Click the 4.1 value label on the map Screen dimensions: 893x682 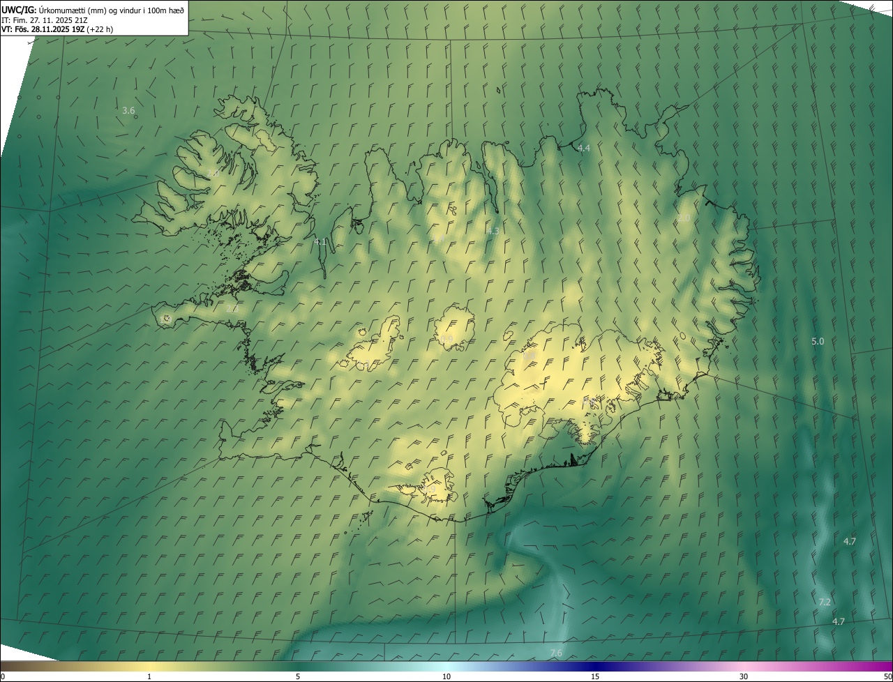(x=321, y=242)
